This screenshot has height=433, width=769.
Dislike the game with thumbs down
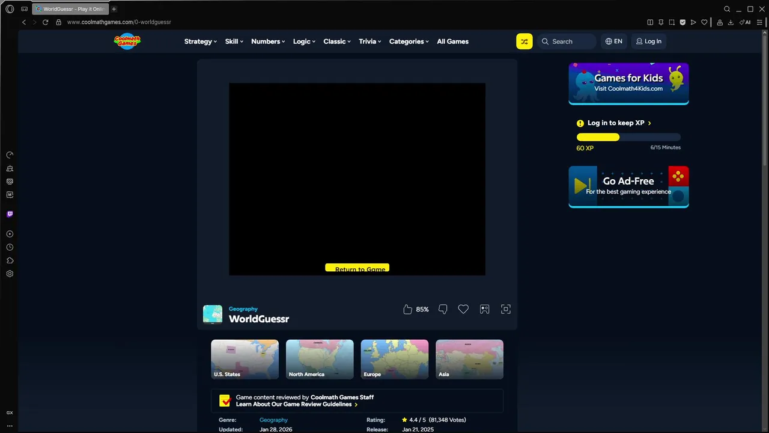coord(443,309)
